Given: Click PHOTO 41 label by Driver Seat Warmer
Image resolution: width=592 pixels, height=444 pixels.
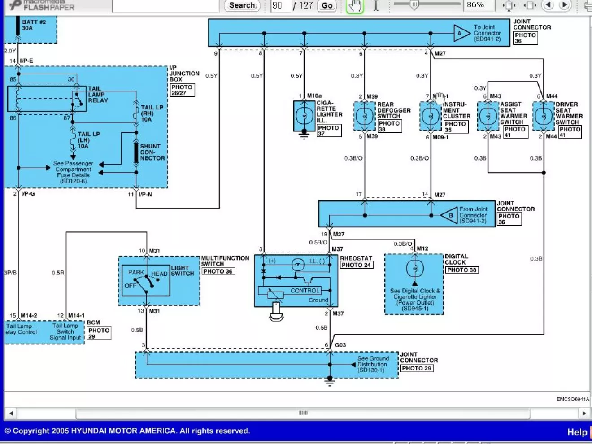Looking at the screenshot, I should point(570,132).
